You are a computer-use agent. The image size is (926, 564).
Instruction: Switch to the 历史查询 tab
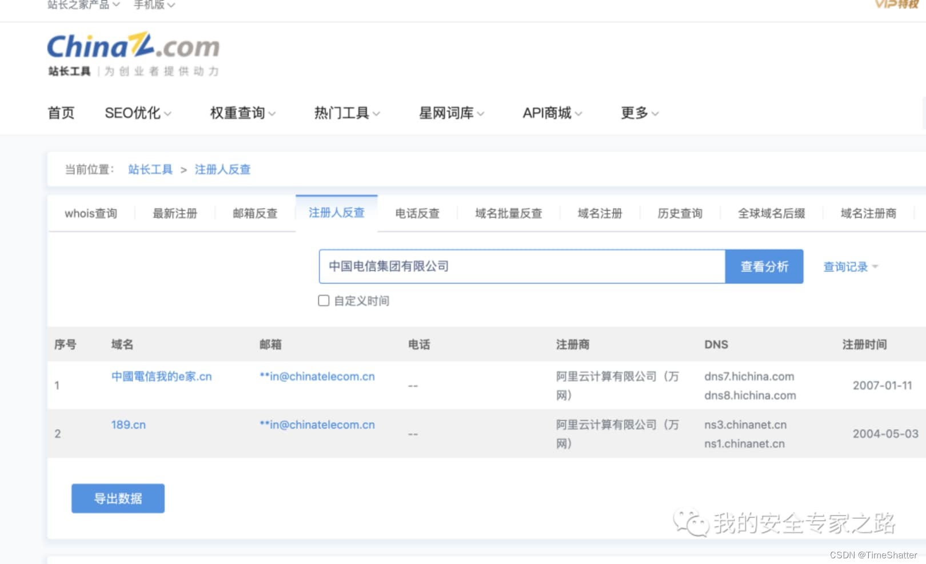click(x=680, y=213)
